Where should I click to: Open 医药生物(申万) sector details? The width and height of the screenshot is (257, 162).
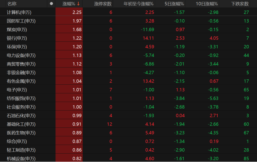[21, 133]
